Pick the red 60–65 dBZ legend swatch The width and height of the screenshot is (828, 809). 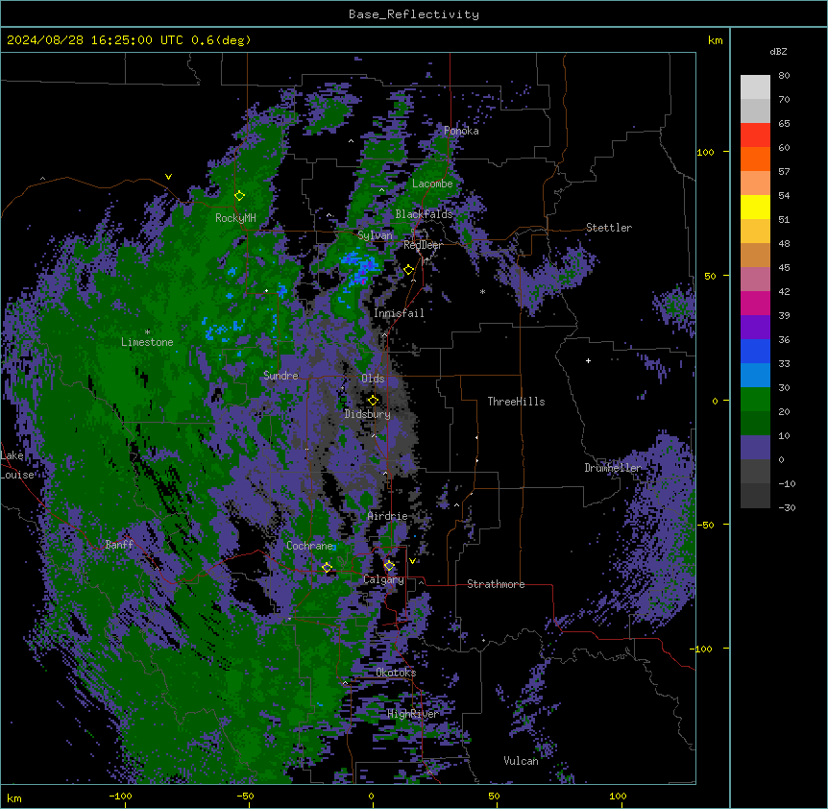[x=755, y=135]
